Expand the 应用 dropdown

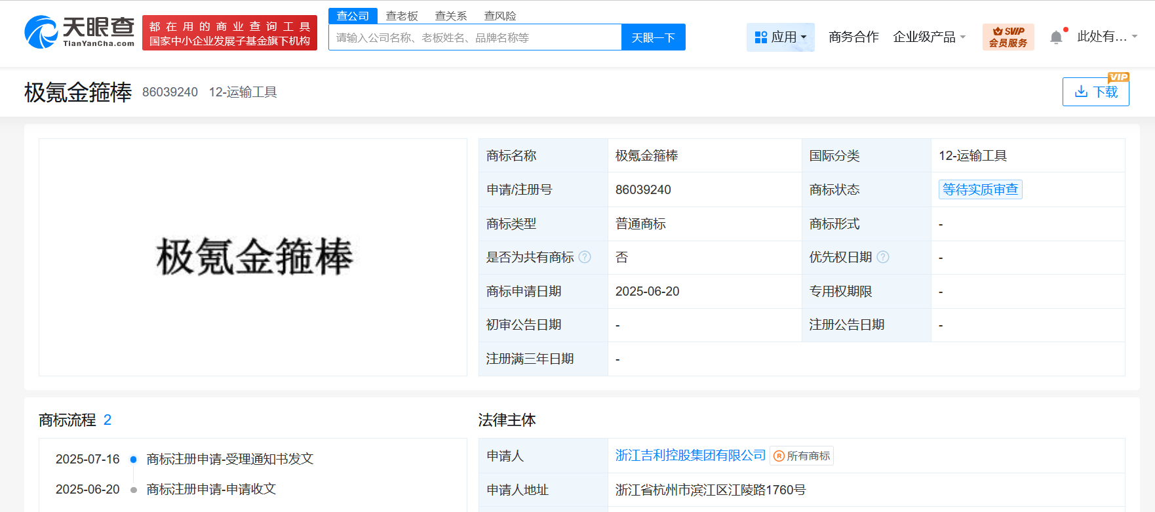(781, 37)
